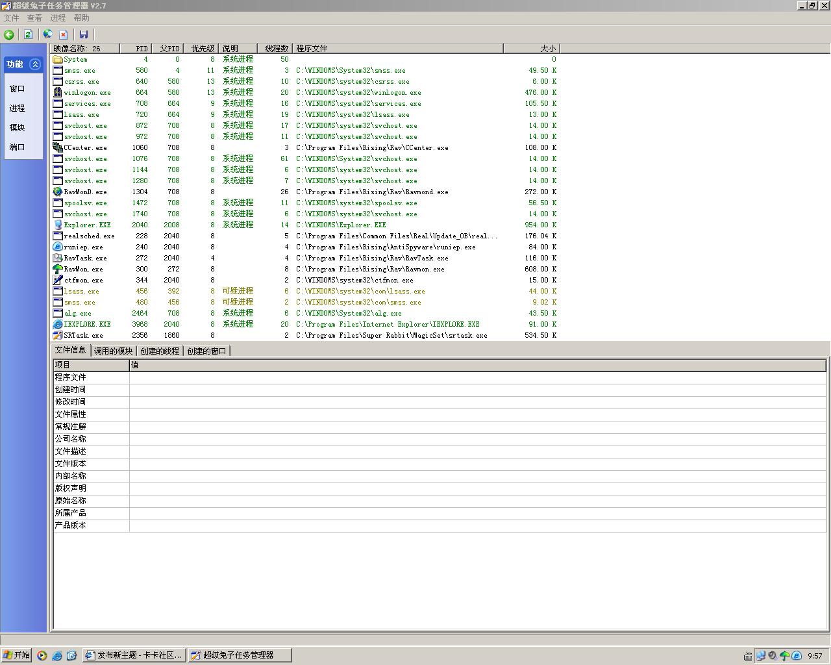Viewport: 831px width, 665px height.
Task: Switch to the 创建的线程 tab
Action: coord(160,351)
